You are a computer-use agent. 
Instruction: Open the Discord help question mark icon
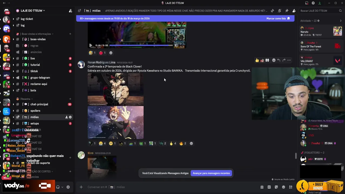(313, 3)
